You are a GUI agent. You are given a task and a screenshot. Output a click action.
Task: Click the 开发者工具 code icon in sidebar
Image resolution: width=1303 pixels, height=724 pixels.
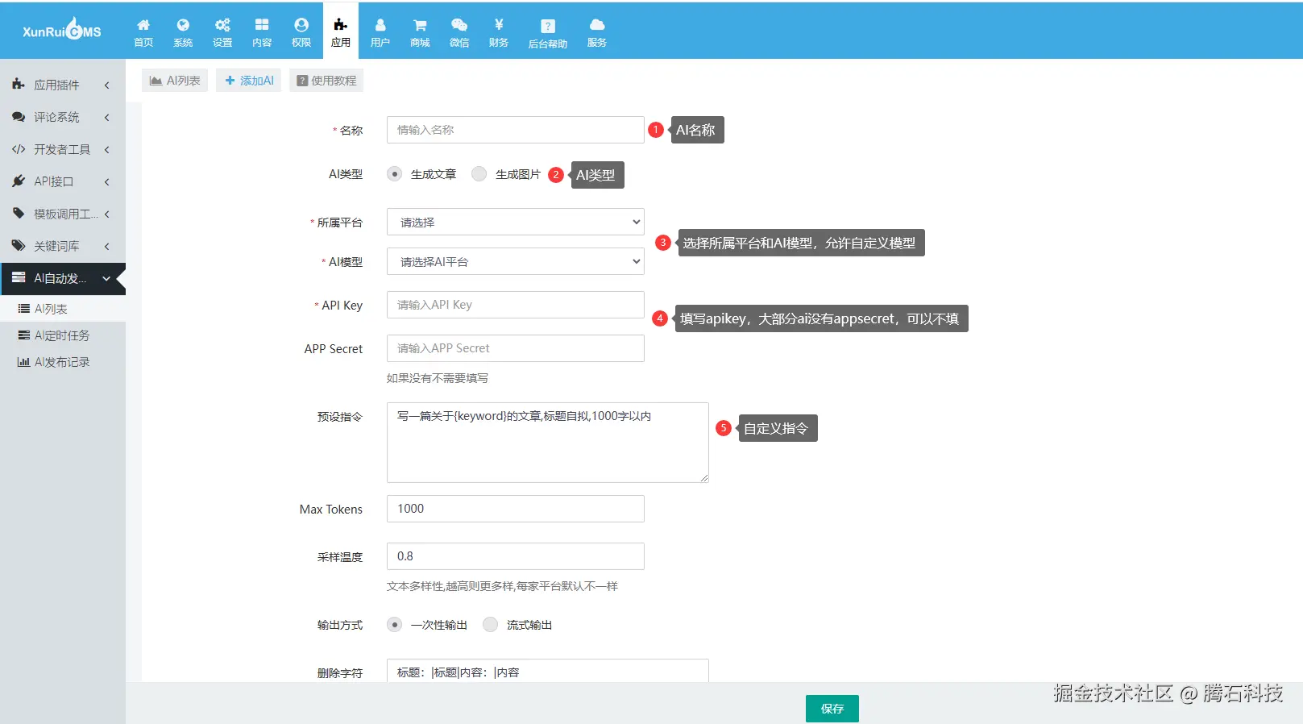click(x=19, y=149)
